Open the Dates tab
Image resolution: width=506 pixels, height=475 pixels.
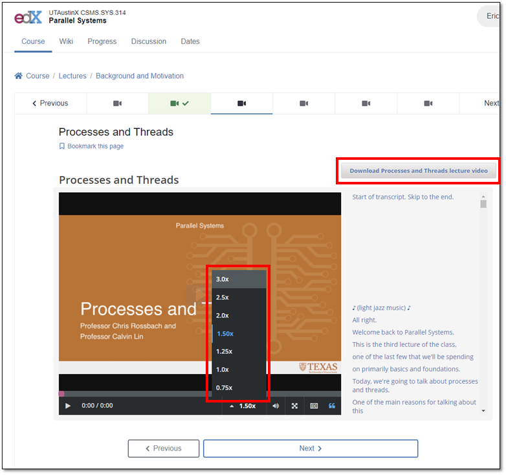[190, 41]
